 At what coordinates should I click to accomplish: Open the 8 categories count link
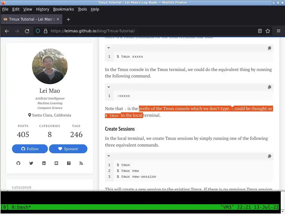(x=50, y=135)
